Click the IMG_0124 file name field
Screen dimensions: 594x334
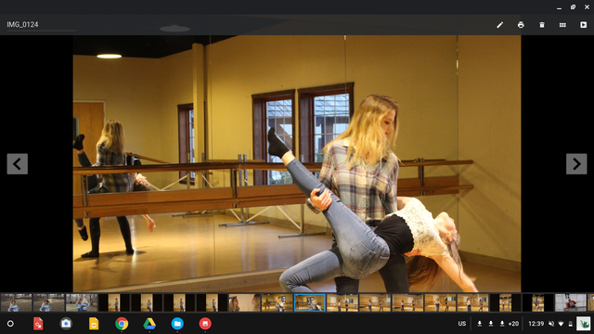(41, 25)
